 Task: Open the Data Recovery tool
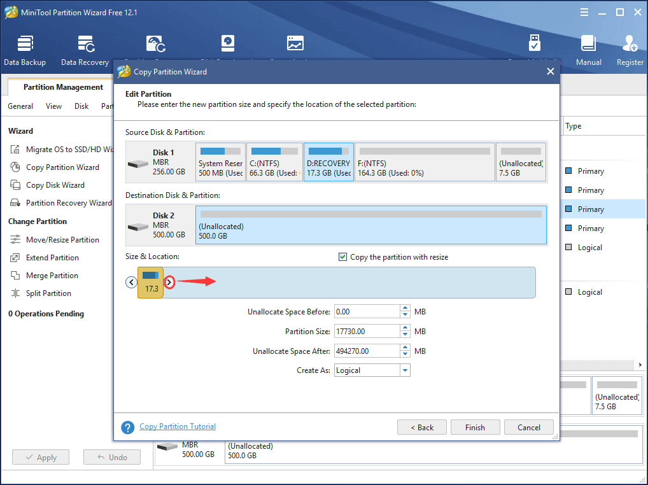85,51
